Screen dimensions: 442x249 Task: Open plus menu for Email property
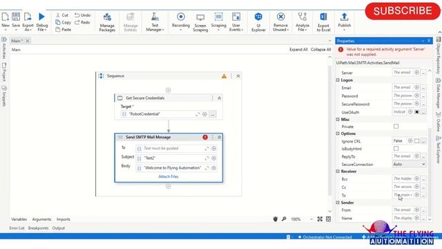[x=416, y=87]
